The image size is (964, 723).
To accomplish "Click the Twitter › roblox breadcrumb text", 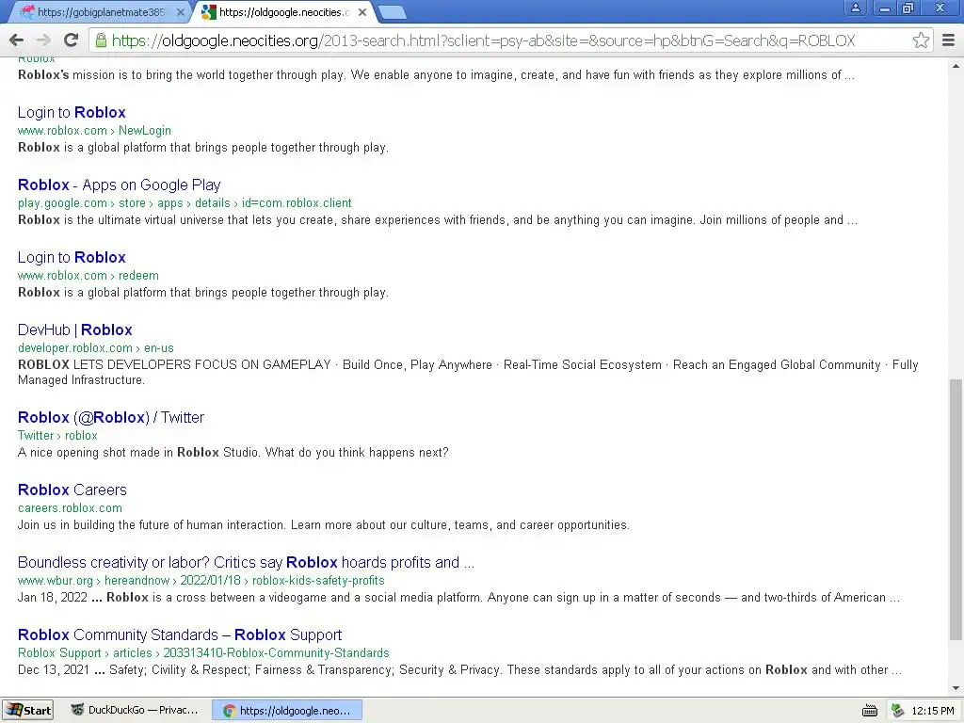I will pyautogui.click(x=57, y=435).
